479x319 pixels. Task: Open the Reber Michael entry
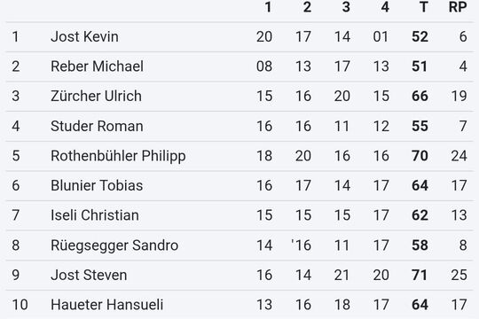click(x=97, y=66)
